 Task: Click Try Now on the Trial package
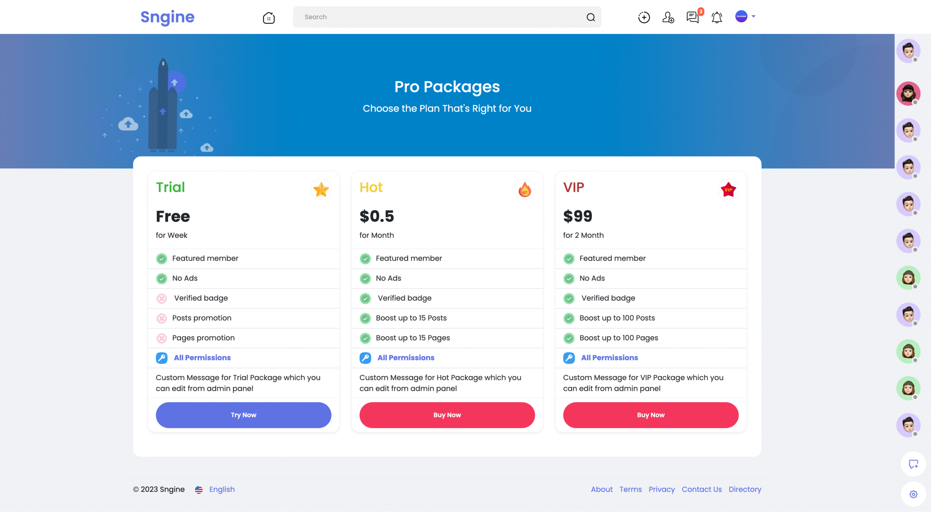pyautogui.click(x=243, y=415)
